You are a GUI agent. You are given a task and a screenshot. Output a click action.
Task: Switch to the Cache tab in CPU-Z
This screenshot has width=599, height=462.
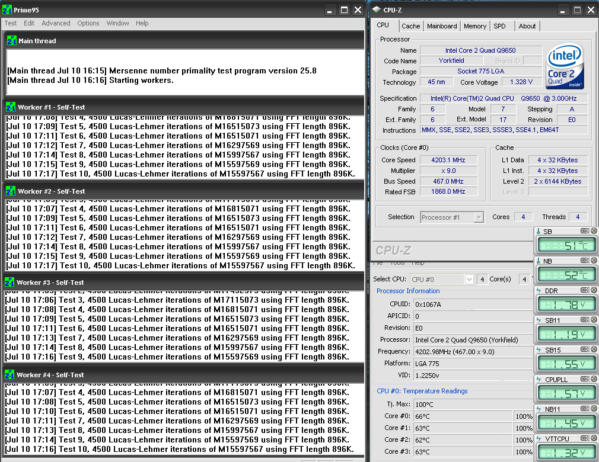[x=410, y=26]
